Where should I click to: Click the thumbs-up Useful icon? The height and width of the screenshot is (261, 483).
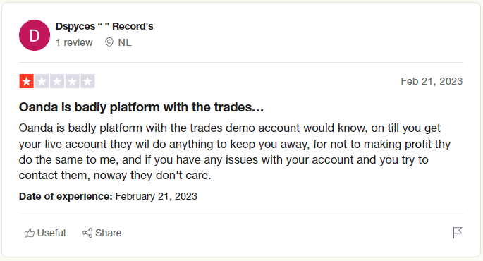click(x=30, y=233)
